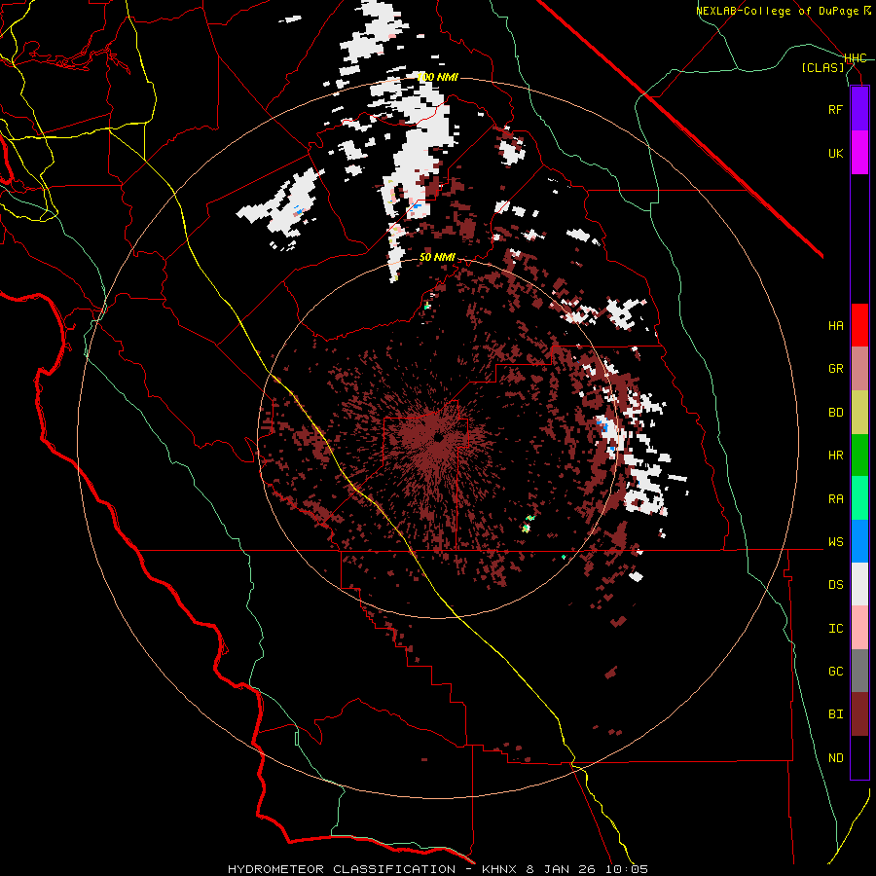This screenshot has width=876, height=876.
Task: Click the ND legend label
Action: coord(835,758)
